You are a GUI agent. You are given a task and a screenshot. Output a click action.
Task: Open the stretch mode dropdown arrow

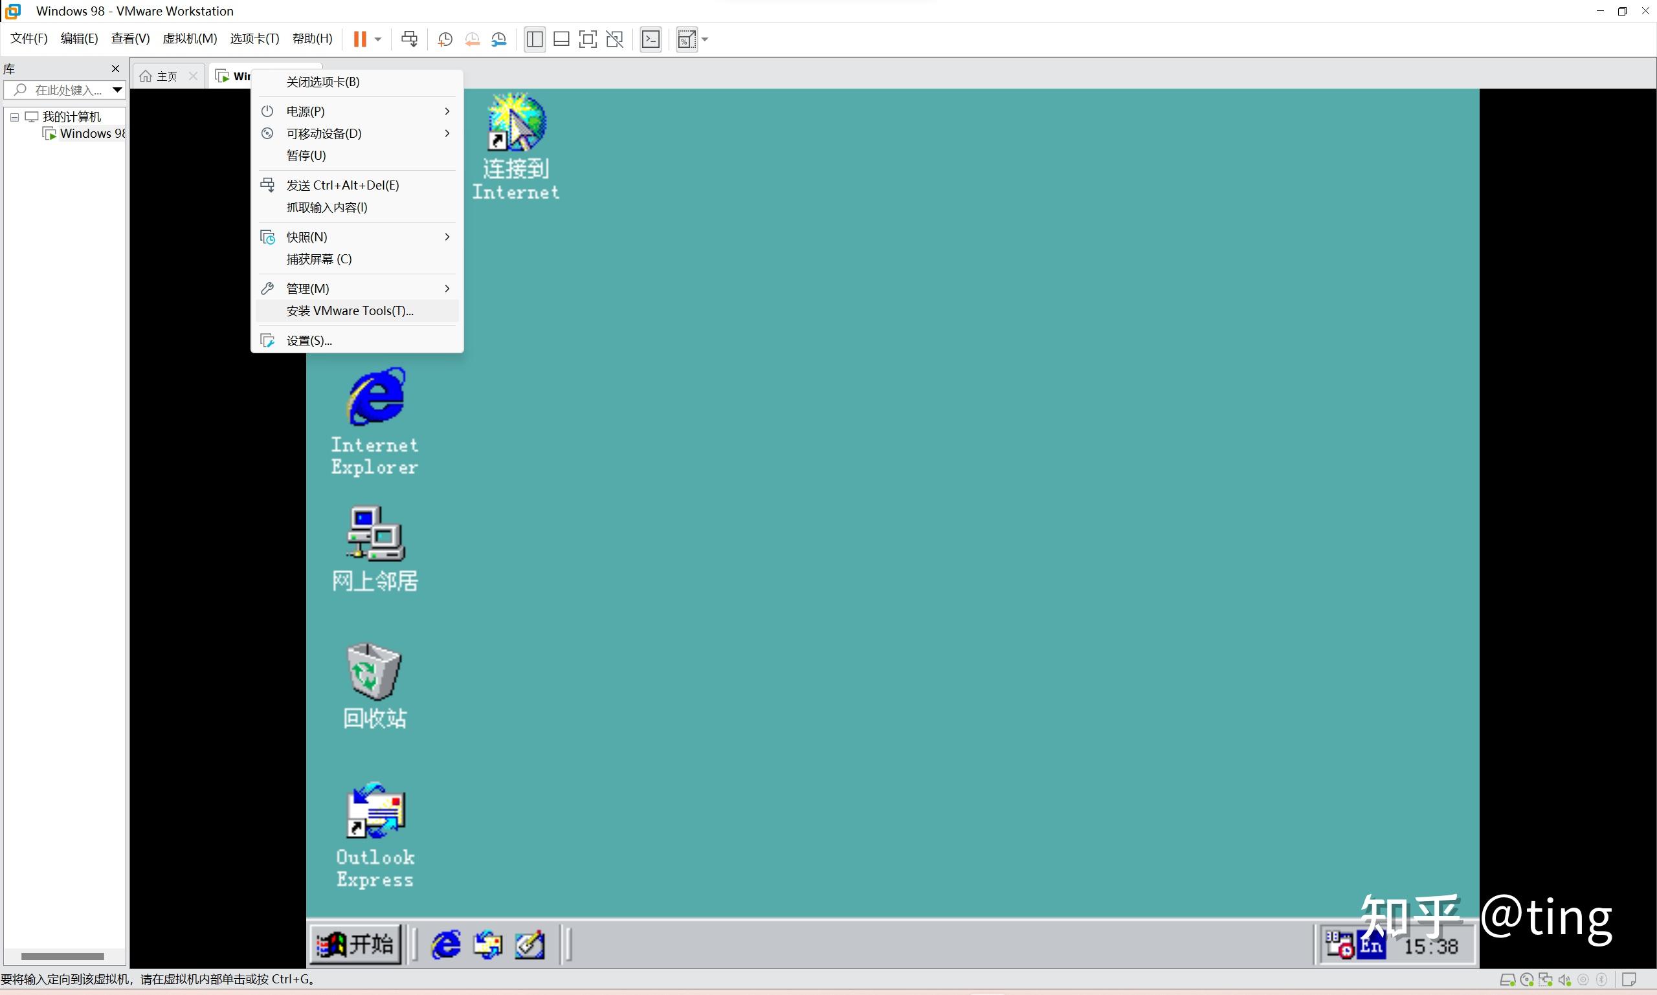[x=705, y=39]
